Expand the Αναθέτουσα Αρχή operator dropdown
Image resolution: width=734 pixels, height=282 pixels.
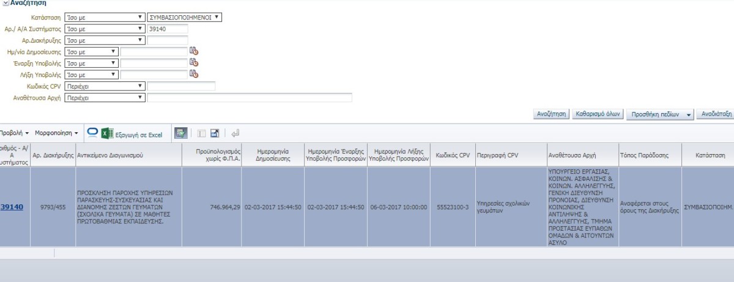click(105, 97)
